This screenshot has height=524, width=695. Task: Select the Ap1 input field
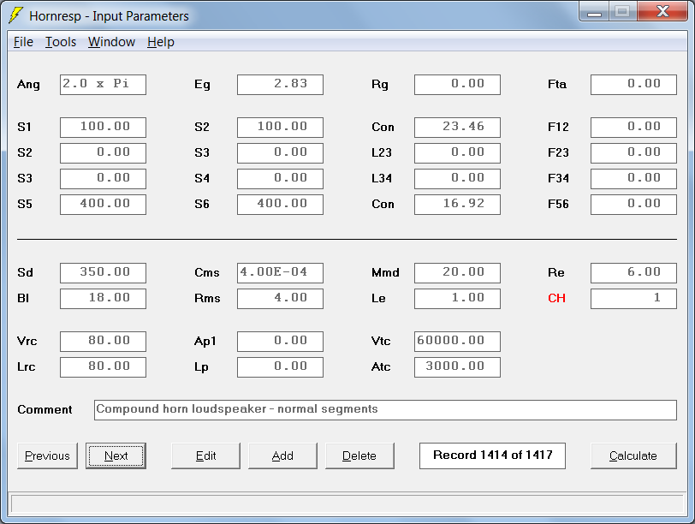pos(280,342)
